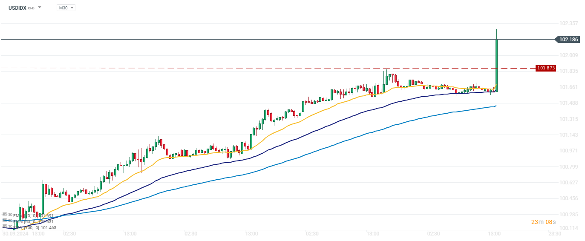Remove the EMA 50 indicator
This screenshot has width=585, height=241.
tap(10, 221)
